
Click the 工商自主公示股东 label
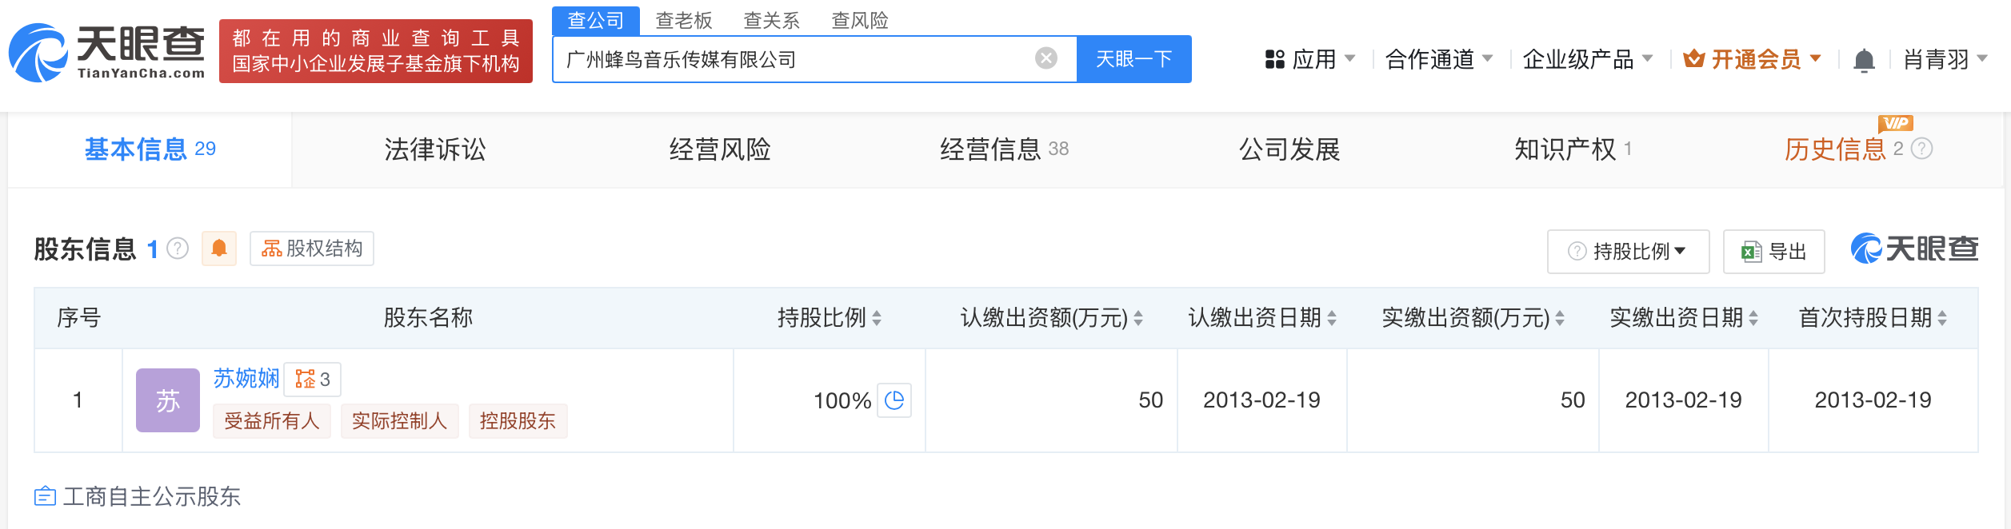(151, 496)
